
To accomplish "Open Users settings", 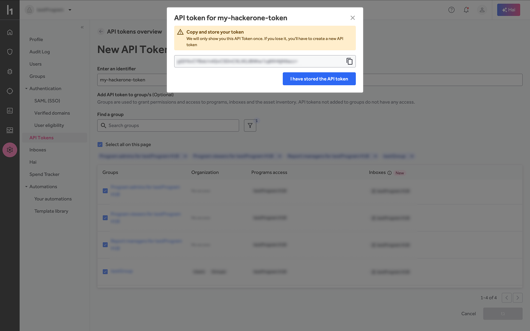I will pyautogui.click(x=36, y=64).
